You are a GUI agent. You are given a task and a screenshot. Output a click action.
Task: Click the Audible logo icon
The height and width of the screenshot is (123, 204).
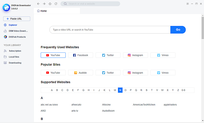tap(75, 73)
